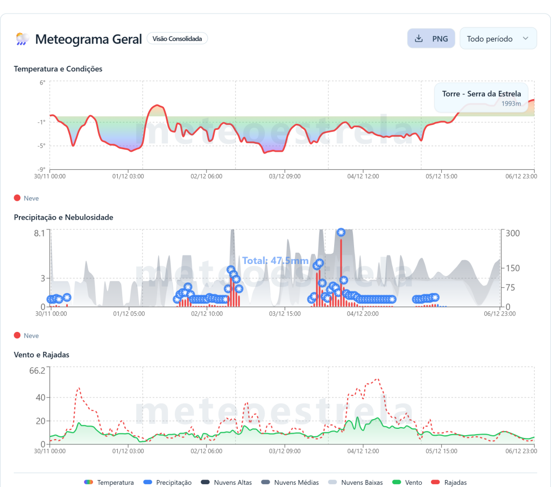
Task: Click the red Rajadas legend color swatch
Action: point(435,483)
